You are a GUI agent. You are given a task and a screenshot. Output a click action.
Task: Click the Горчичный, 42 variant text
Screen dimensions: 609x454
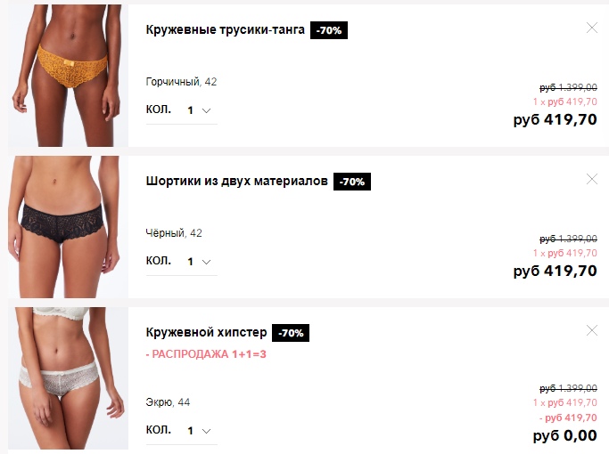[x=181, y=82]
